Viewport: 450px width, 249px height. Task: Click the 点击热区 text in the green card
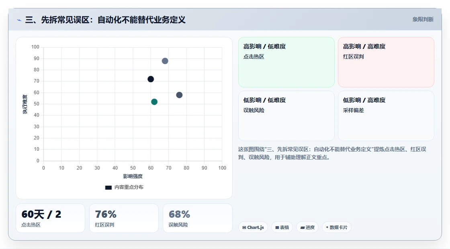(x=254, y=57)
